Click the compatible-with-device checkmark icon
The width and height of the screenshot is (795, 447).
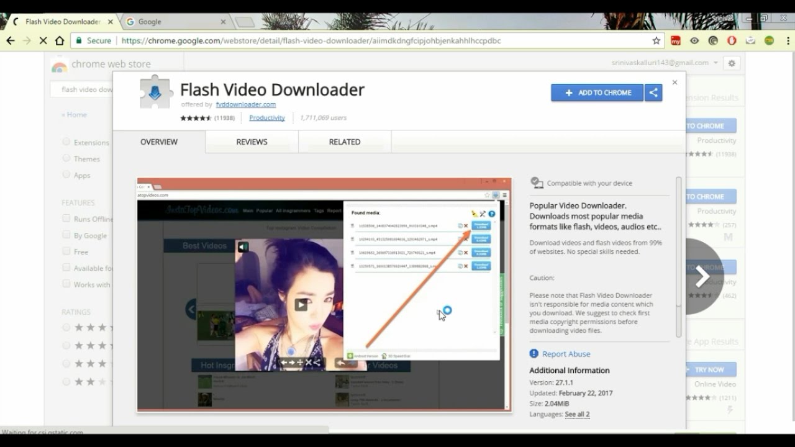point(537,183)
